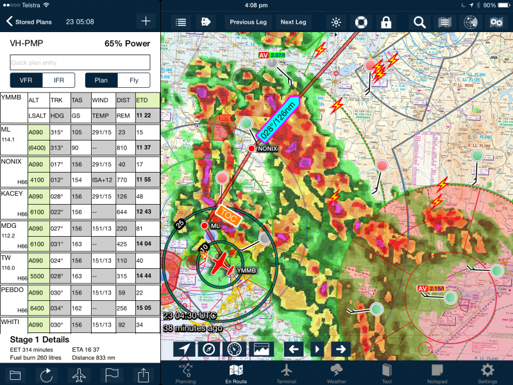Open map settings gears icon
Screen dimensions: 513x385
point(496,22)
